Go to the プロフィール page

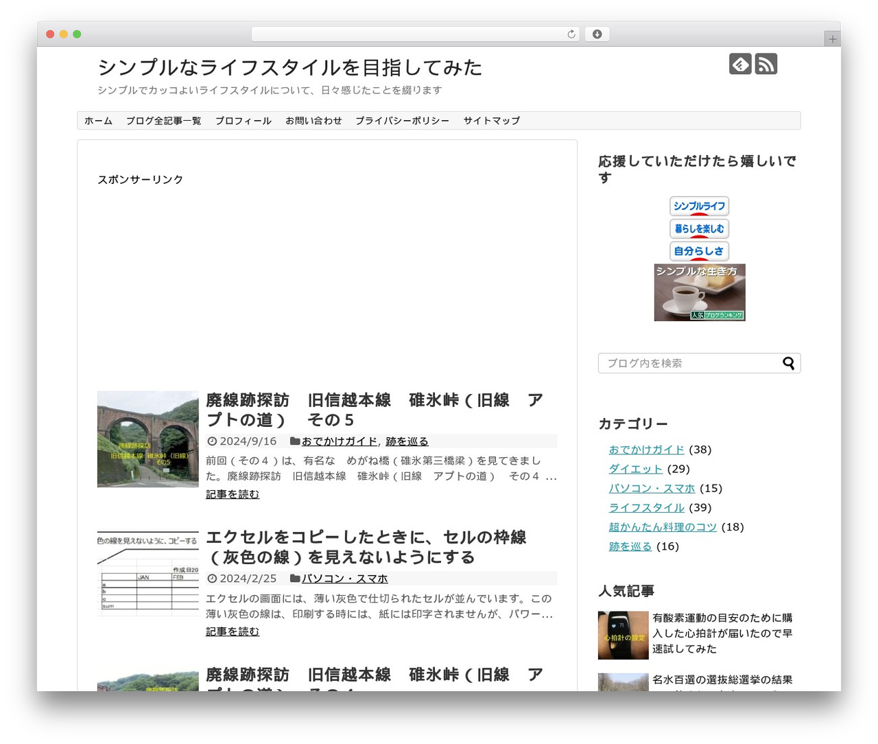pos(244,121)
